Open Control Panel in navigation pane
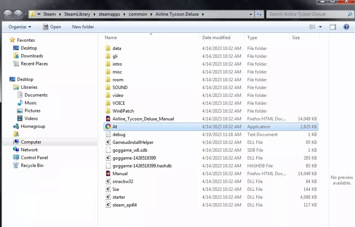 tap(30, 158)
